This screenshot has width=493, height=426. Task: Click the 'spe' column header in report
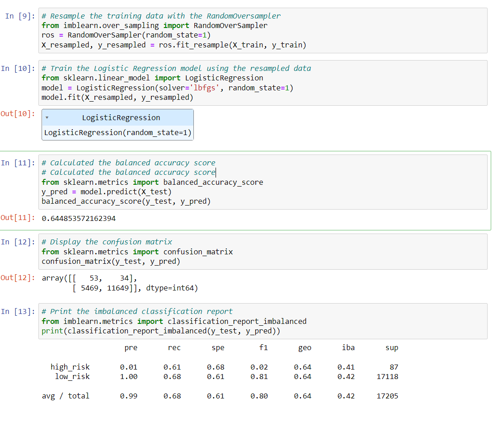218,348
